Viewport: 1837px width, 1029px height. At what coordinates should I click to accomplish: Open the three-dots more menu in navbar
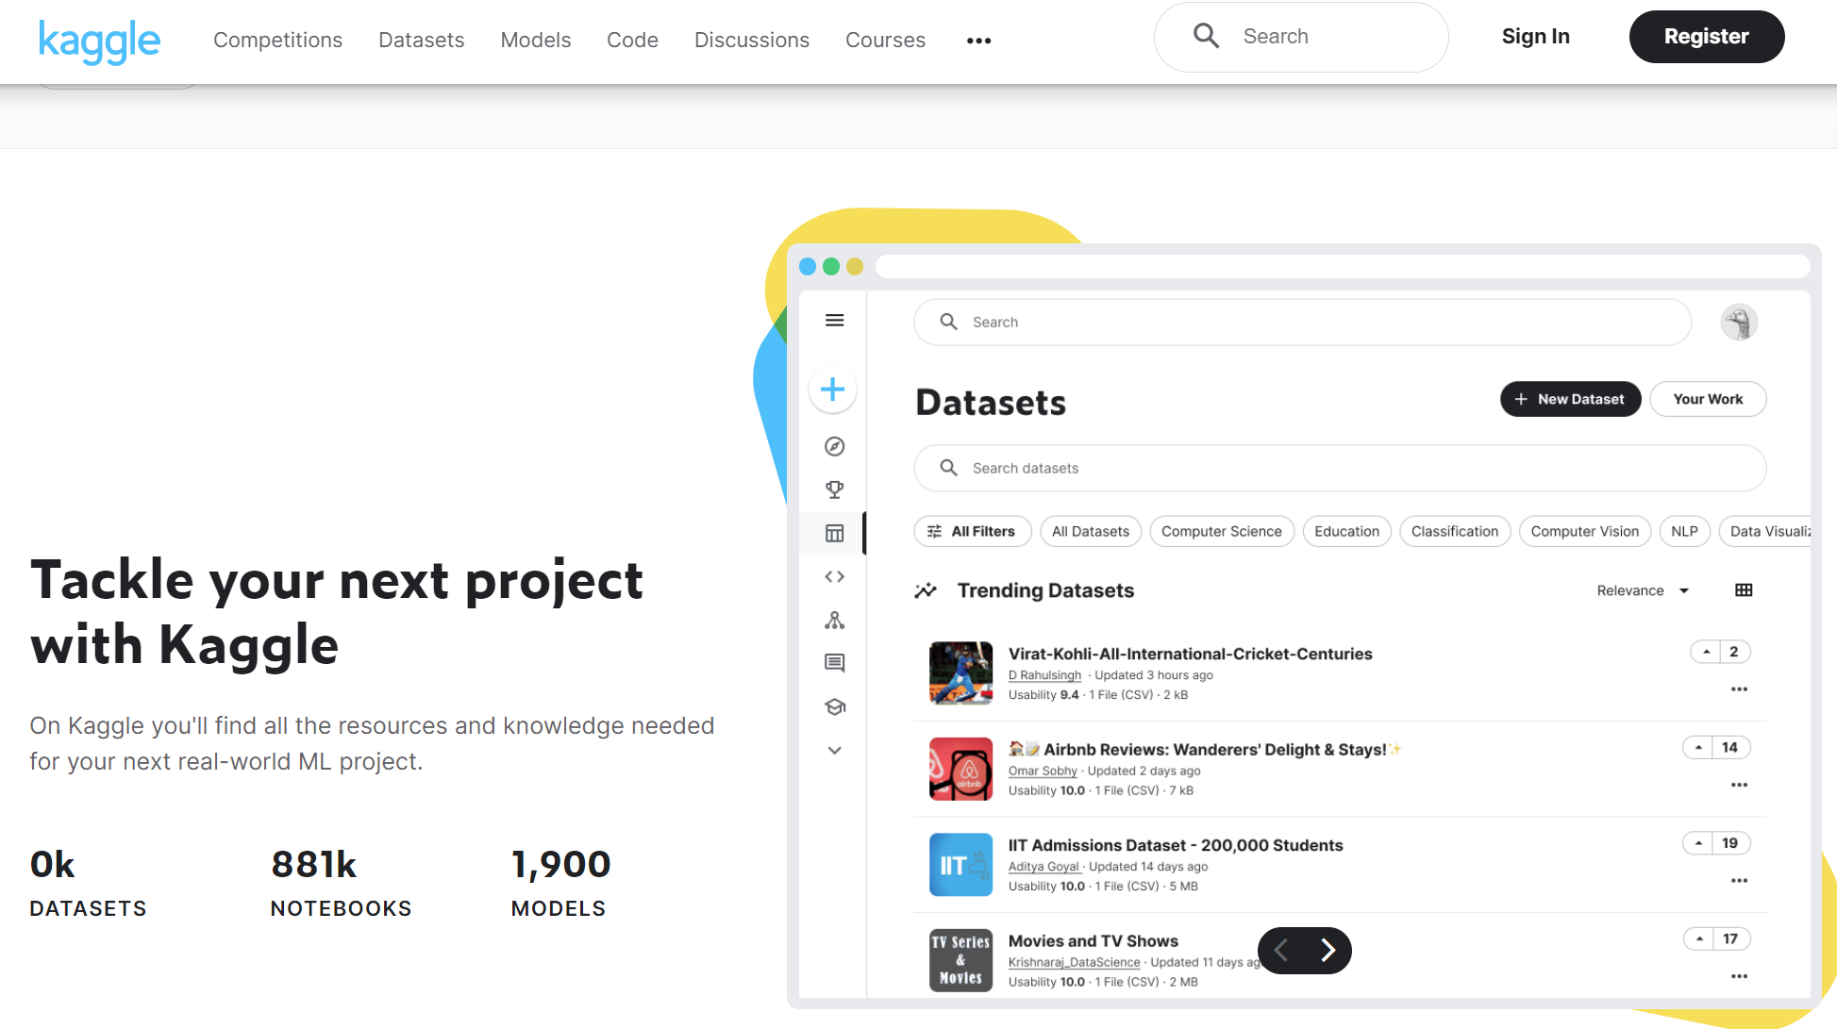[978, 41]
